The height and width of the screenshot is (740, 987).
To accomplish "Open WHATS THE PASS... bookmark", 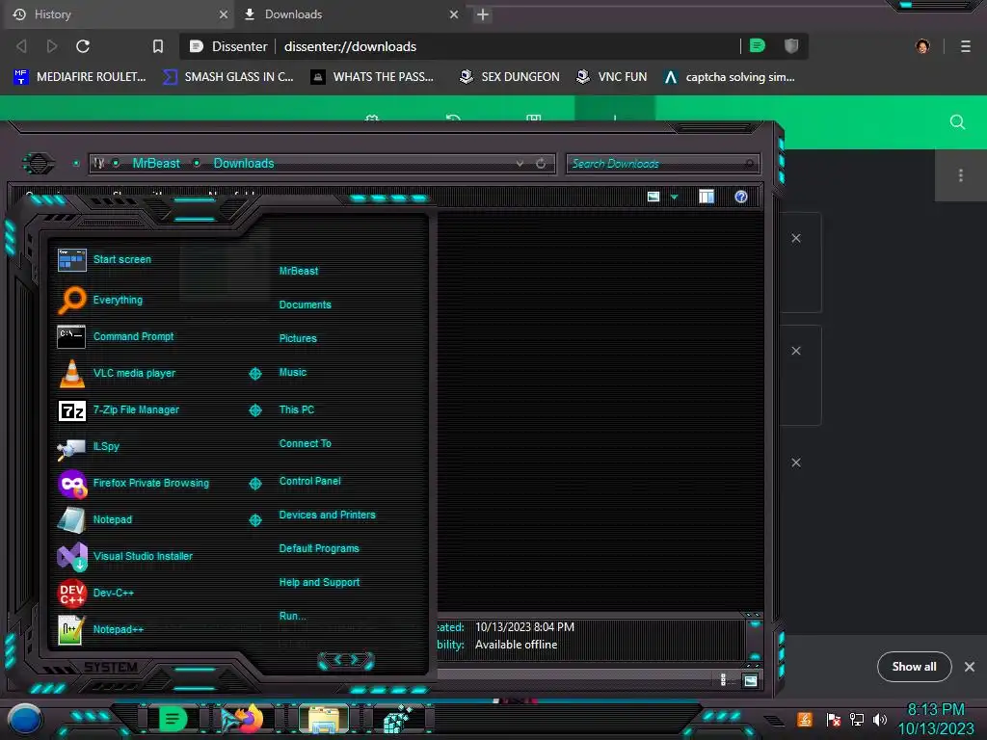I will coord(373,77).
